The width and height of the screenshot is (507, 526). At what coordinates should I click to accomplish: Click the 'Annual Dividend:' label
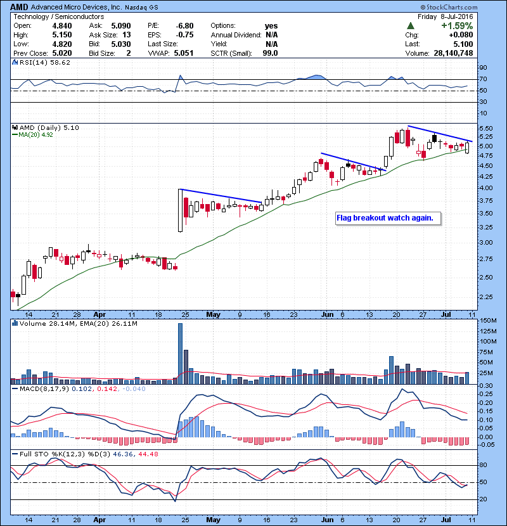tap(236, 35)
